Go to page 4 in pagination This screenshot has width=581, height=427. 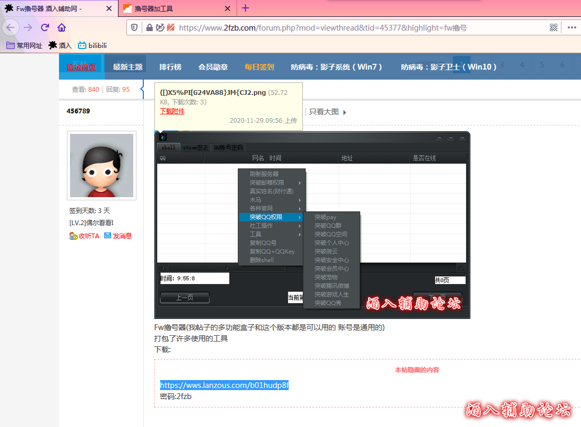point(521,64)
